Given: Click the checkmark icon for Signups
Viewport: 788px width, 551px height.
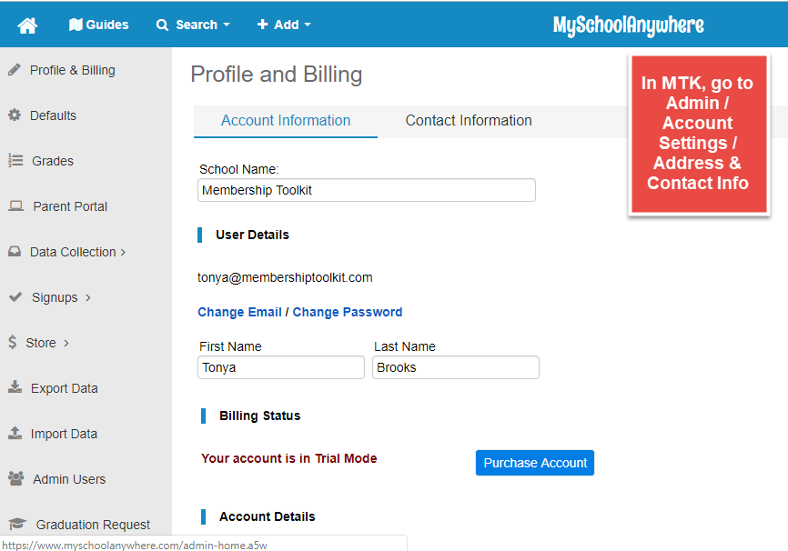Looking at the screenshot, I should tap(15, 296).
